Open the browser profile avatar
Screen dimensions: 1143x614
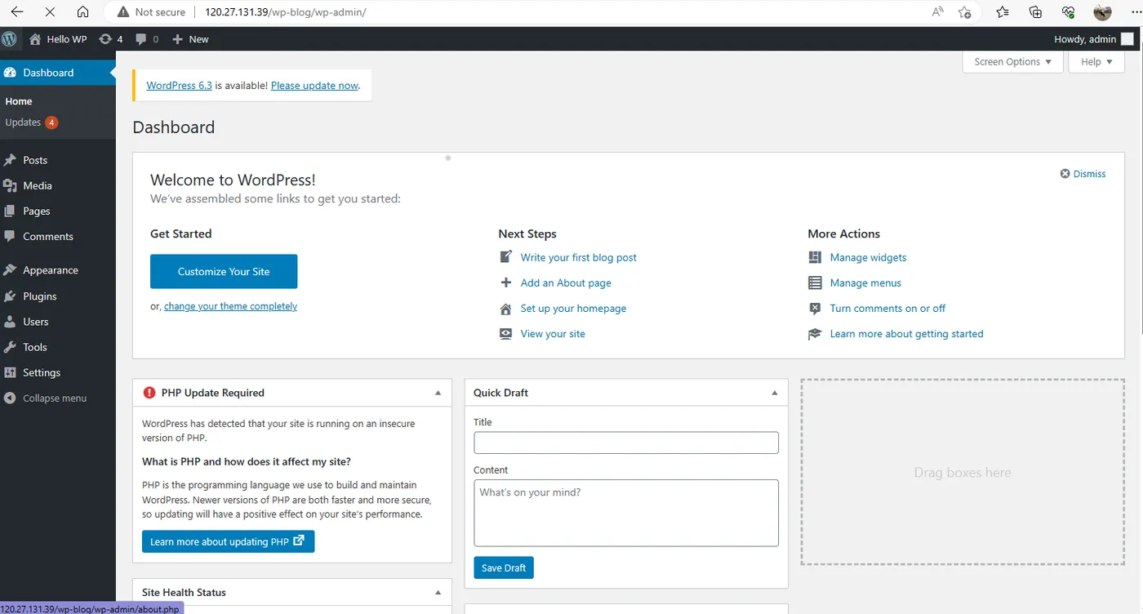[x=1102, y=12]
